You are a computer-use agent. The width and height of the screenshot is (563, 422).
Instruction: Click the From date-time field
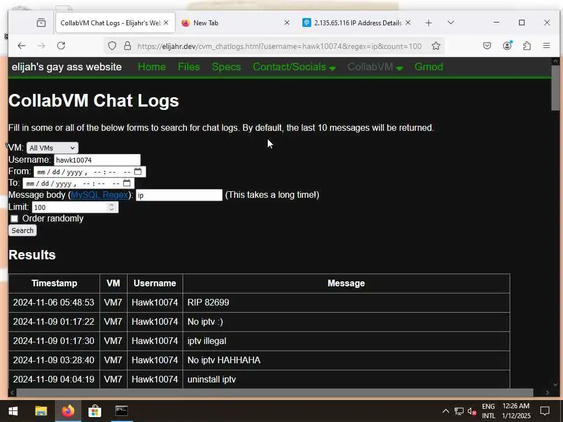(x=90, y=172)
